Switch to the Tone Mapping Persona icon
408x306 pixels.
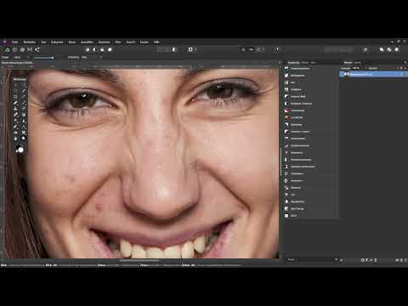(x=30, y=49)
